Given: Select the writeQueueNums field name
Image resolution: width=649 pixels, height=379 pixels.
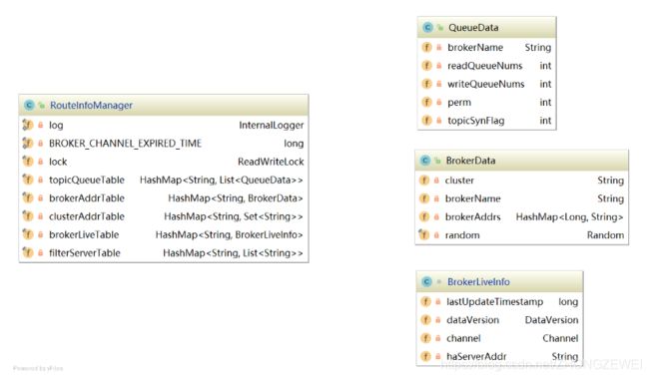Looking at the screenshot, I should pos(486,84).
